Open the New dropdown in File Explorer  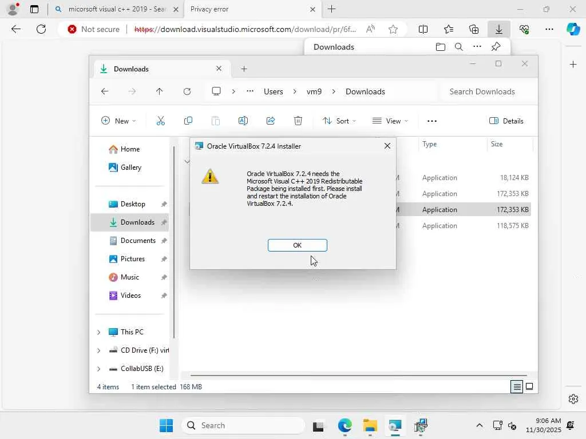point(118,121)
